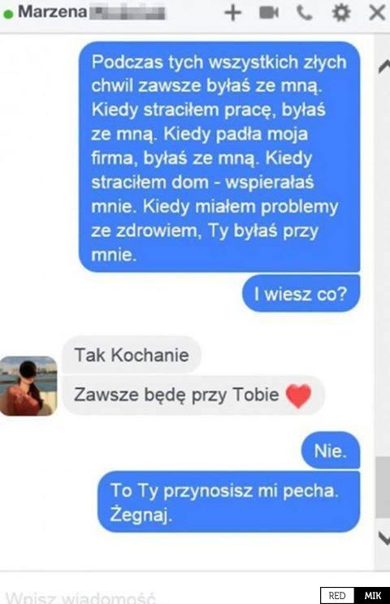Select the 'Tak Kochanie' message bubble

pos(132,355)
